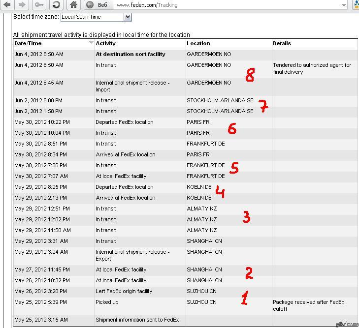359x328 pixels.
Task: Click the browser back arrow button
Action: click(x=7, y=5)
